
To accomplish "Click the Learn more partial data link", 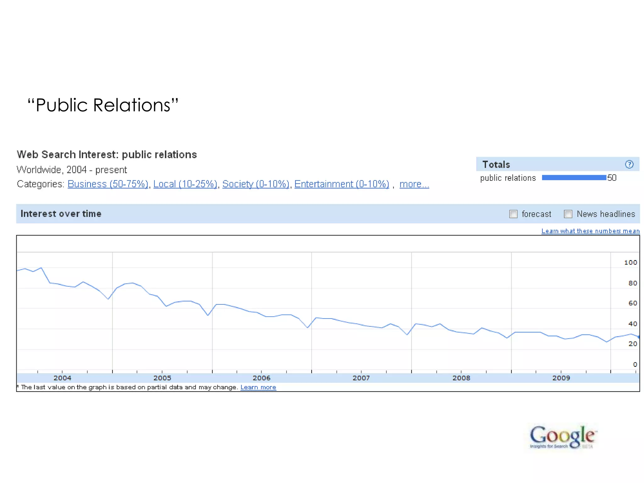I will click(258, 387).
